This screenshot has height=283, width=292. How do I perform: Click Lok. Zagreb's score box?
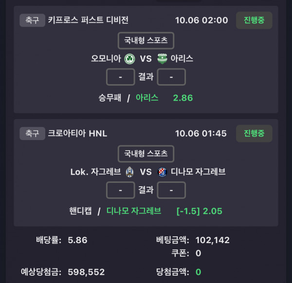coord(120,190)
